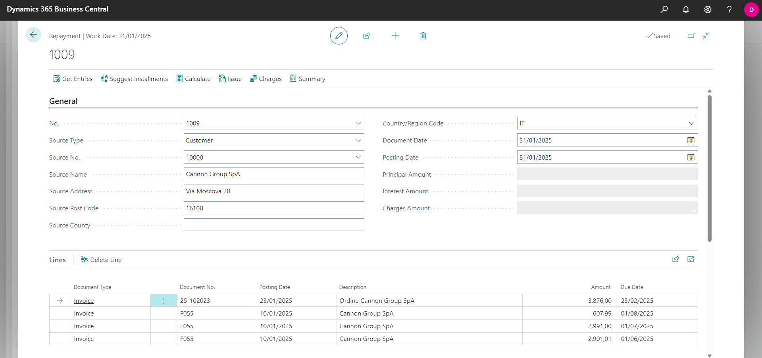The width and height of the screenshot is (762, 358).
Task: Select due date 23/02/2025 cell
Action: pyautogui.click(x=658, y=300)
